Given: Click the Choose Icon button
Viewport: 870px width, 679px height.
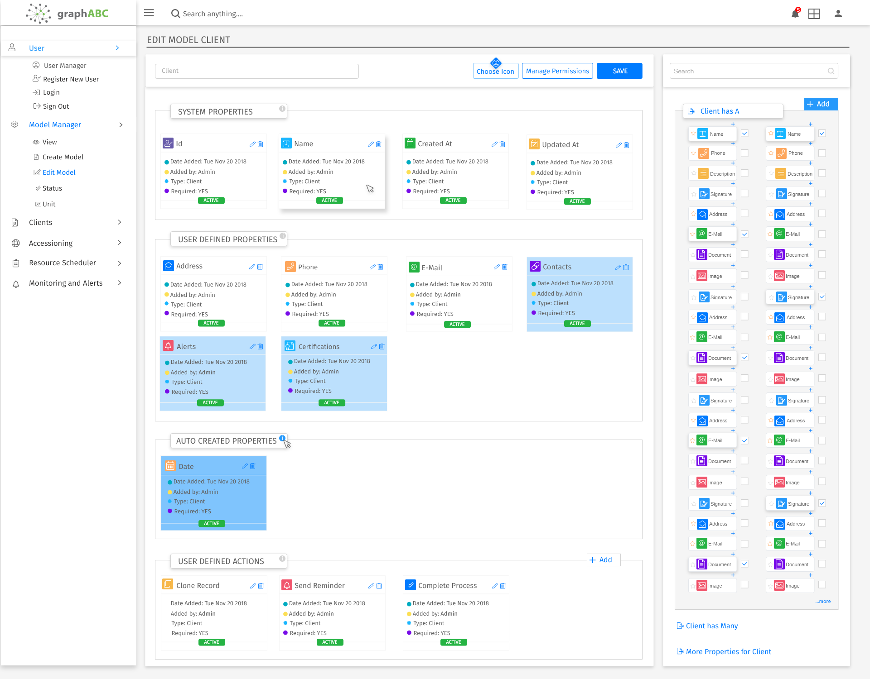Looking at the screenshot, I should 495,71.
